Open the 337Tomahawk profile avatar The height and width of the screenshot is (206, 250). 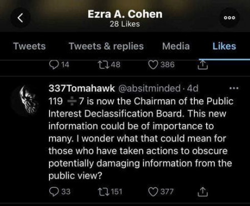click(x=26, y=100)
